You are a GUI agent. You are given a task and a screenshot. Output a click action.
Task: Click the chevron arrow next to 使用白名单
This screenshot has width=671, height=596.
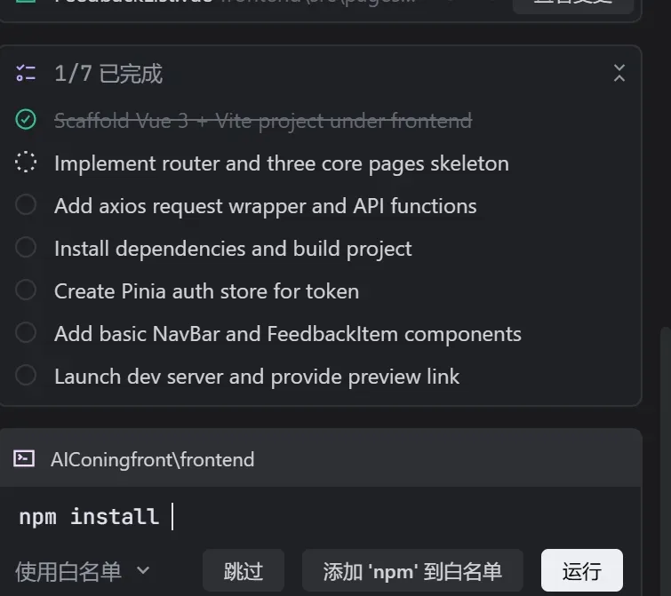coord(143,571)
